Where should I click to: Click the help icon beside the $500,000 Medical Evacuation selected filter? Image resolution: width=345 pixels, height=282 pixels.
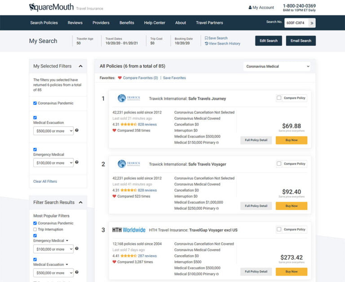[77, 130]
